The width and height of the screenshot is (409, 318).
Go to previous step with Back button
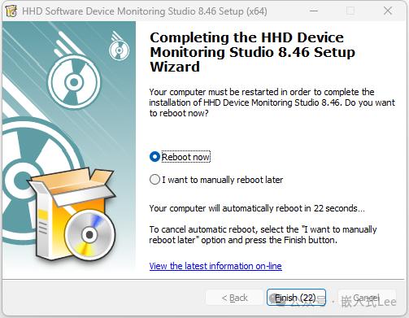[234, 298]
